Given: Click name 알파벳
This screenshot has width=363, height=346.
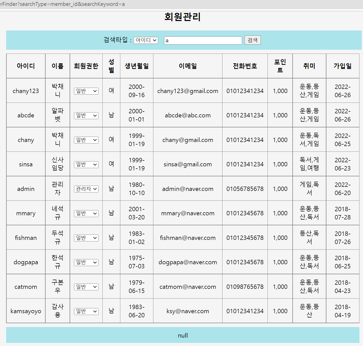Looking at the screenshot, I should tap(58, 115).
